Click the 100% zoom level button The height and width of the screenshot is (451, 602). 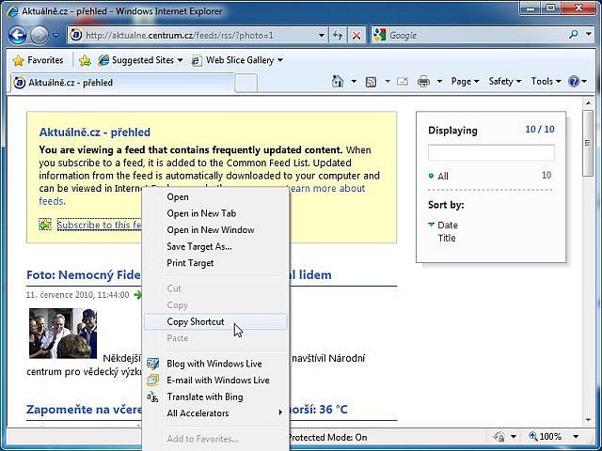point(546,437)
